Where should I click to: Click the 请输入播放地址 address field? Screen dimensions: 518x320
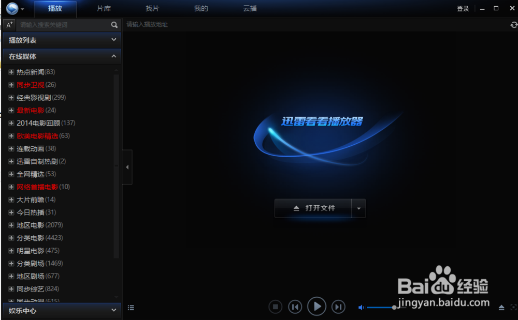pyautogui.click(x=315, y=25)
